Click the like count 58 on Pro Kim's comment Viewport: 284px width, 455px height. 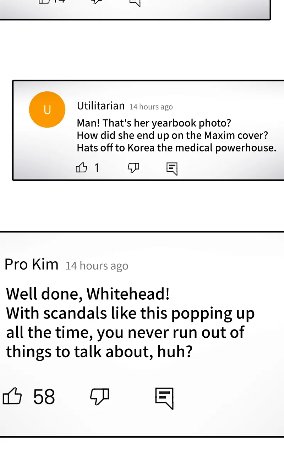tap(44, 397)
